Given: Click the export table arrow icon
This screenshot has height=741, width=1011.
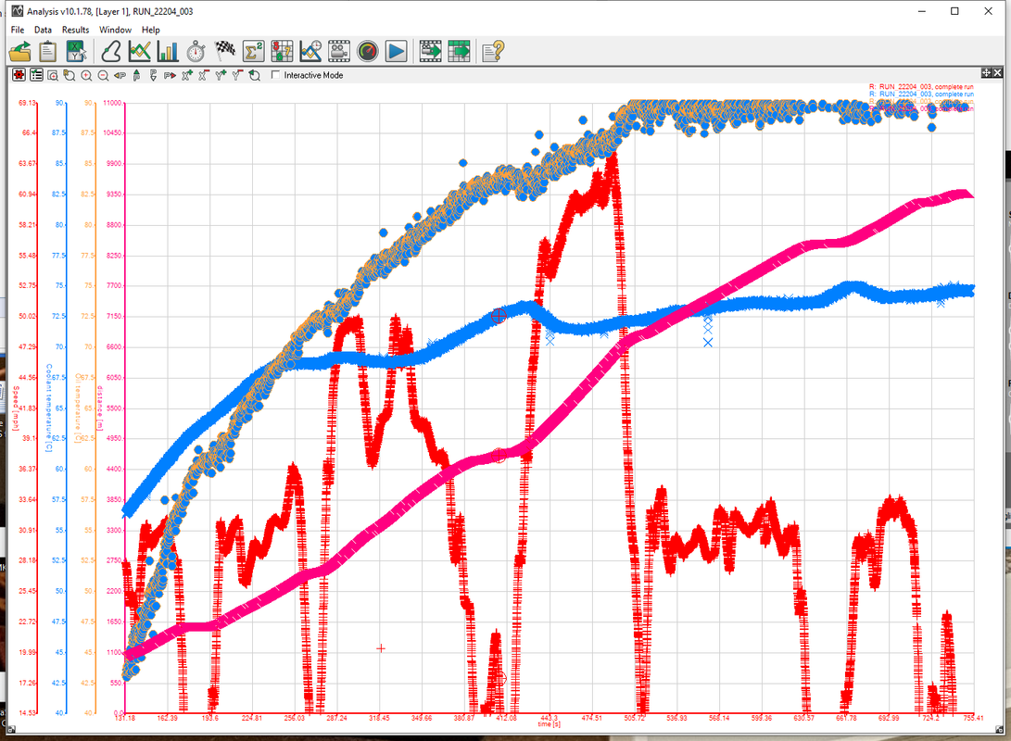Looking at the screenshot, I should pyautogui.click(x=459, y=52).
